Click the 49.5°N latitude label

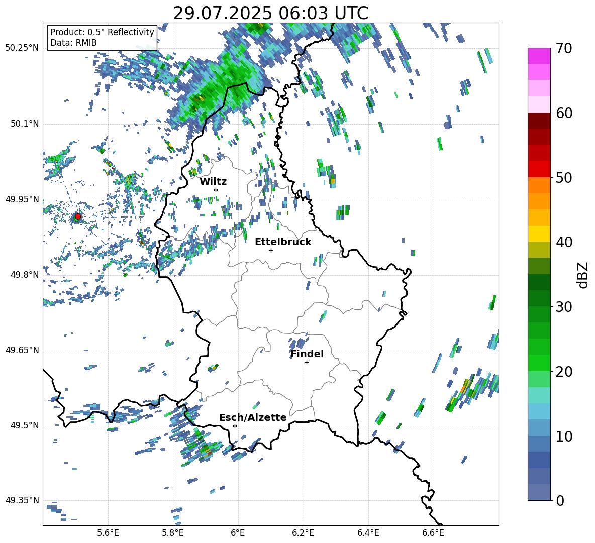click(25, 425)
